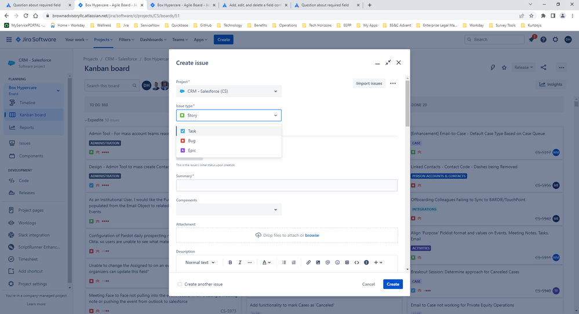Toggle bold formatting in description editor
Screen dimensions: 579x314
[x=230, y=262]
